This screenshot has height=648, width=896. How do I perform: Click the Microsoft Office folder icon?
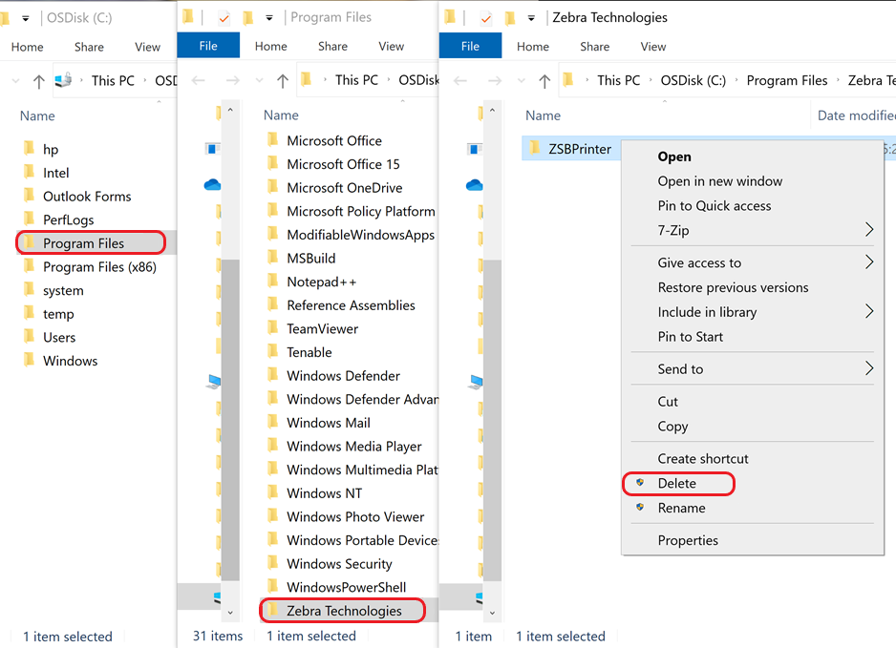coord(271,140)
